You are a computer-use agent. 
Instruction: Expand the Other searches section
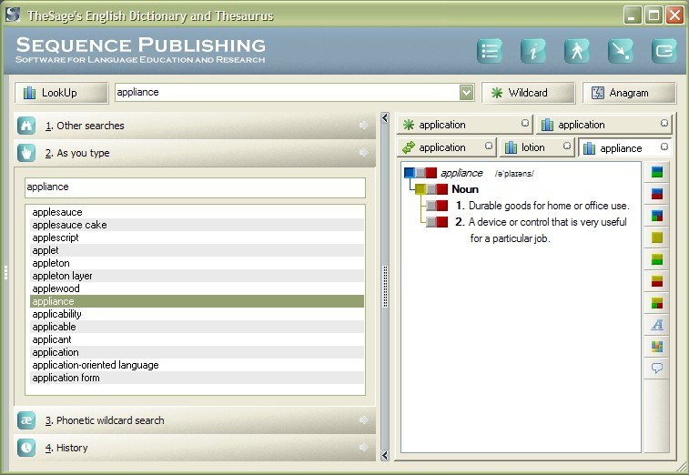pyautogui.click(x=364, y=126)
